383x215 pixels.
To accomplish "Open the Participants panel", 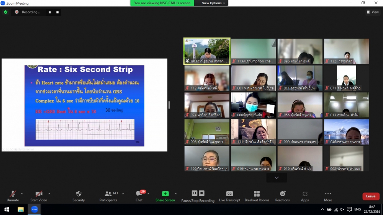I will tap(108, 196).
